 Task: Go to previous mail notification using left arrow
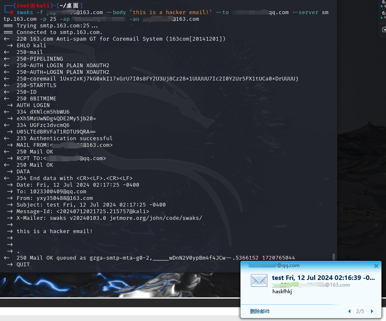(349, 311)
